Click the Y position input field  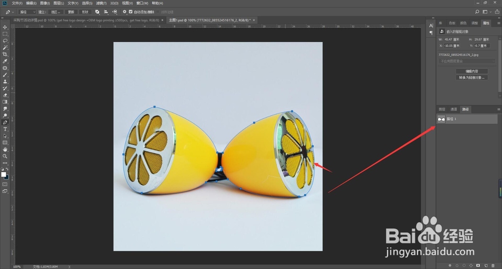point(481,46)
